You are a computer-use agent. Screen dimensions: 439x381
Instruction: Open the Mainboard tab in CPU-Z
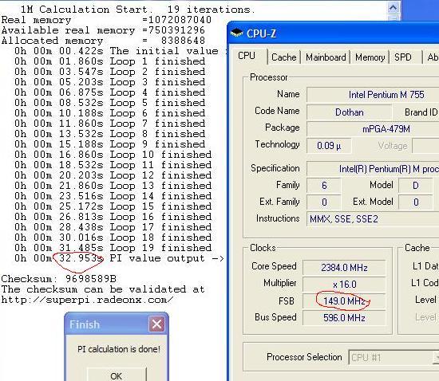click(326, 57)
